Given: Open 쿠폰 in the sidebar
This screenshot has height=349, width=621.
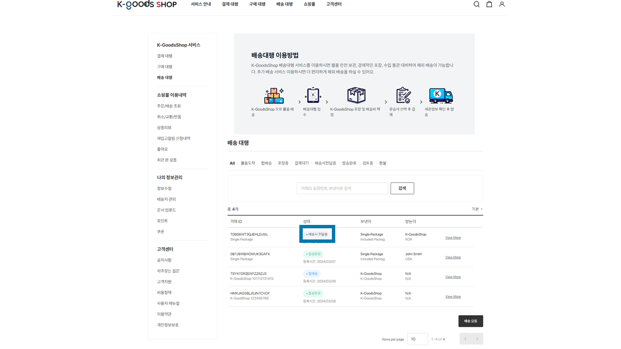Looking at the screenshot, I should tap(161, 232).
